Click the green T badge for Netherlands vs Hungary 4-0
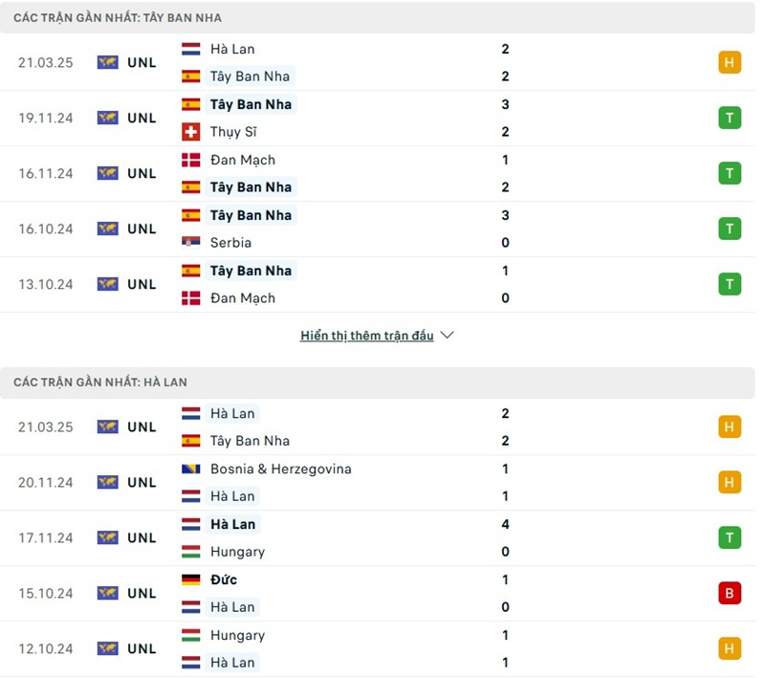765x678 pixels. (x=730, y=537)
